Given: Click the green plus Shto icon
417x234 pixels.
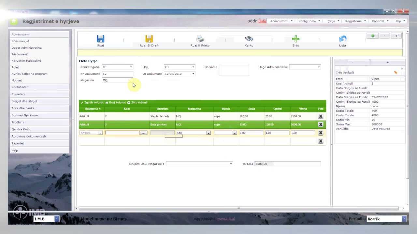Looking at the screenshot, I should [295, 39].
